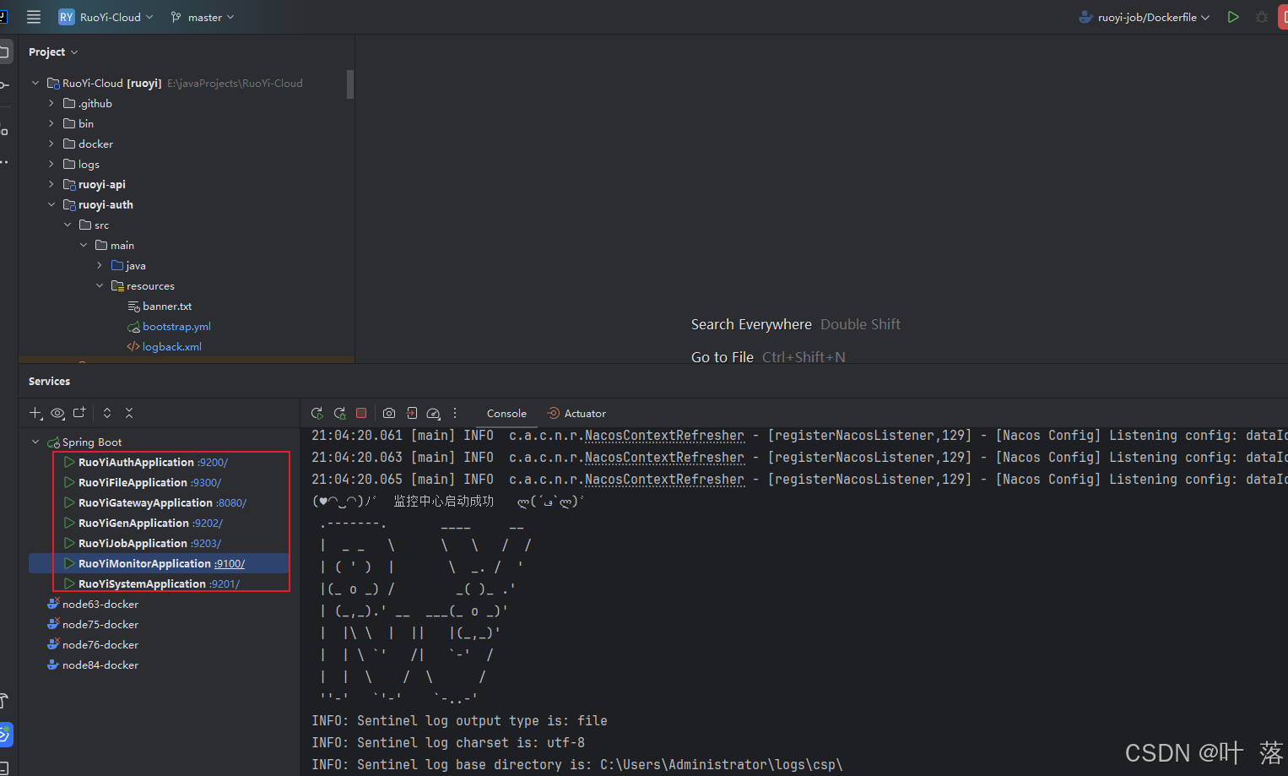The width and height of the screenshot is (1288, 776).
Task: Click the profiler gauge icon in console toolbar
Action: [434, 413]
